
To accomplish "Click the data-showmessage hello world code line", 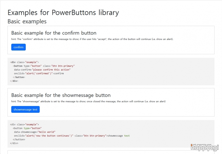I will click(x=35, y=132).
